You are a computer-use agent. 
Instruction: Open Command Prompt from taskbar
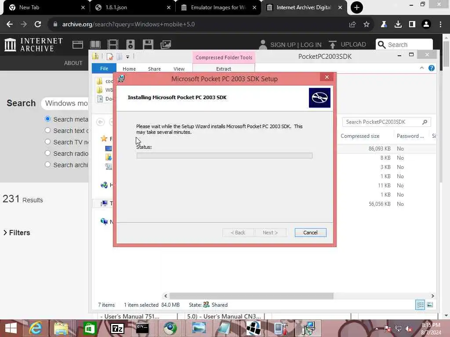(x=142, y=328)
